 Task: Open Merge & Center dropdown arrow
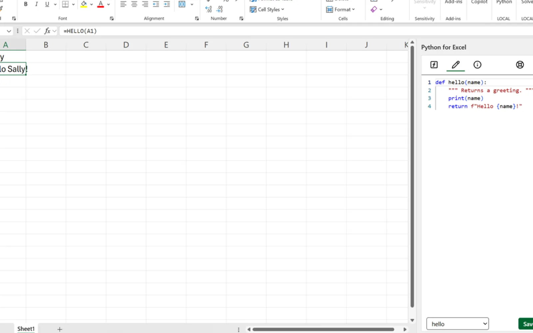point(192,4)
